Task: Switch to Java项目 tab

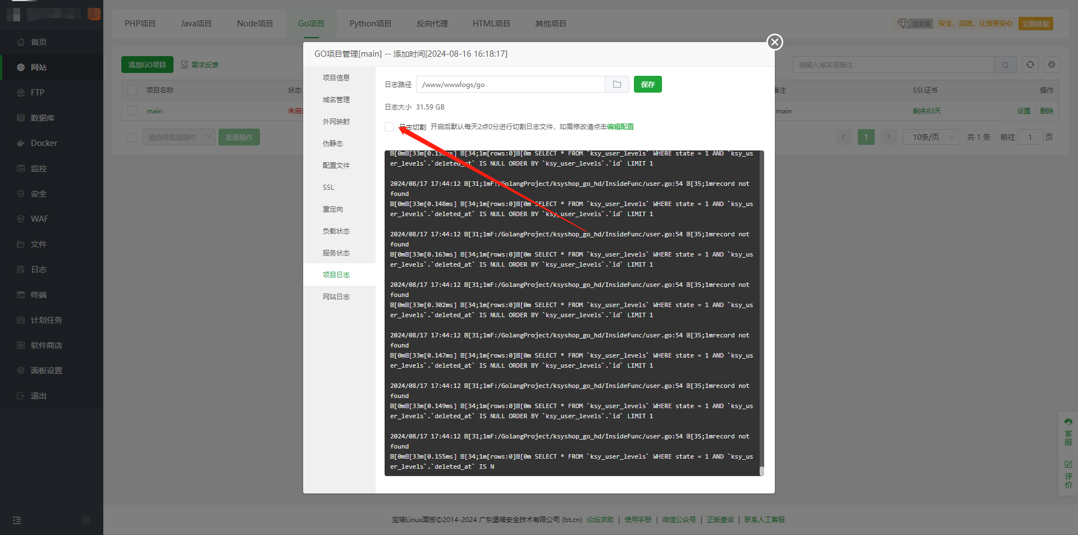Action: (x=197, y=24)
